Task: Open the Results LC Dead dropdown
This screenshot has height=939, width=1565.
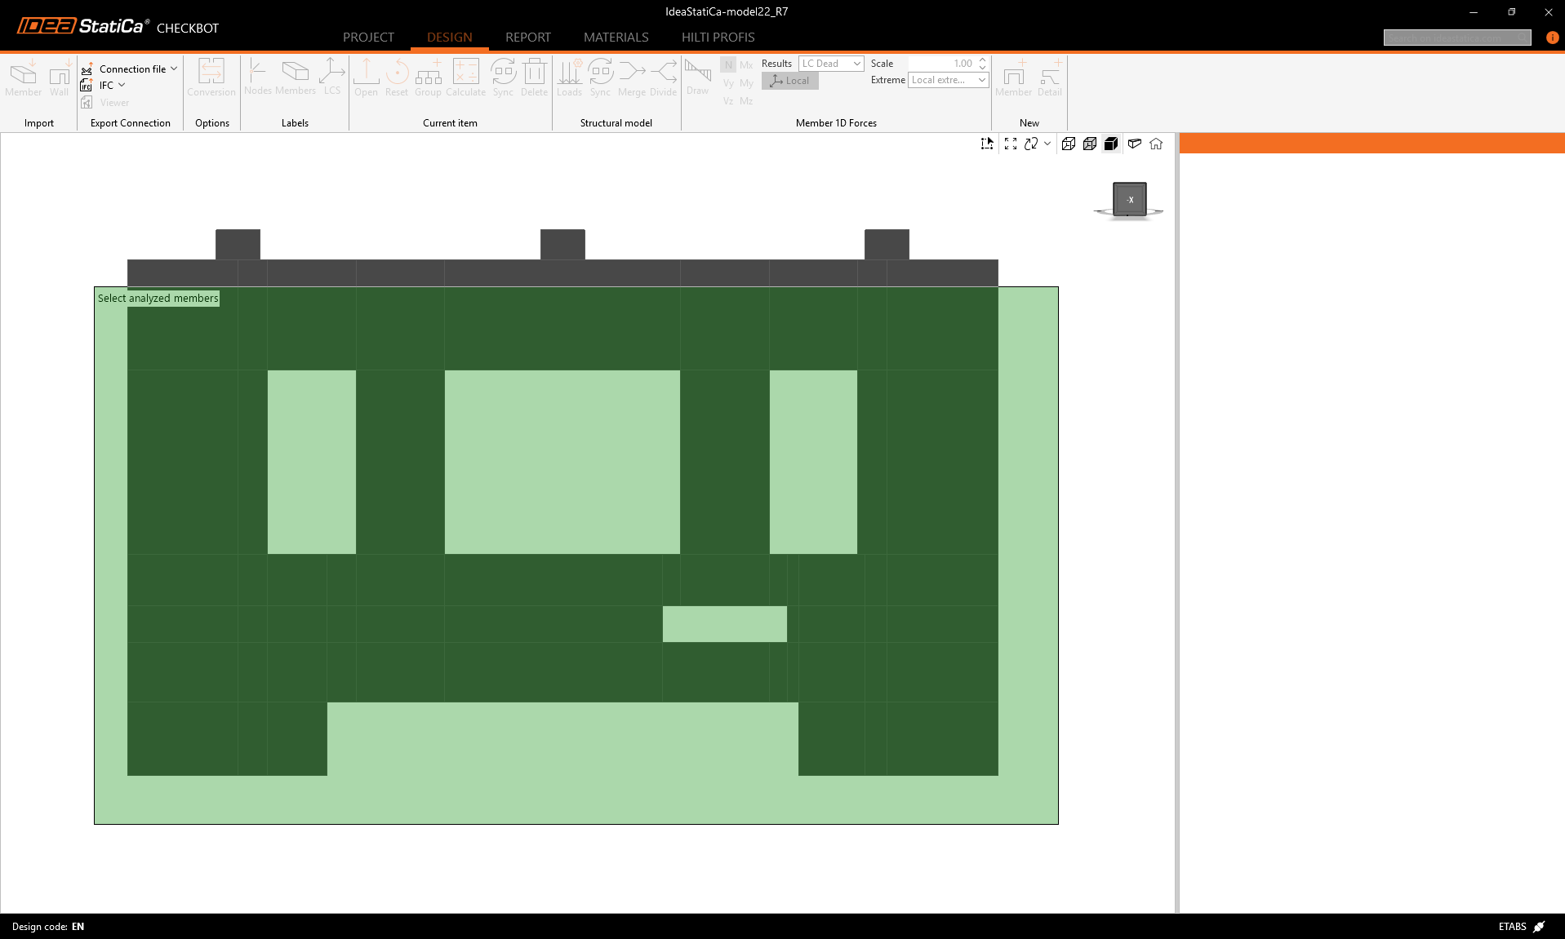Action: pos(831,64)
